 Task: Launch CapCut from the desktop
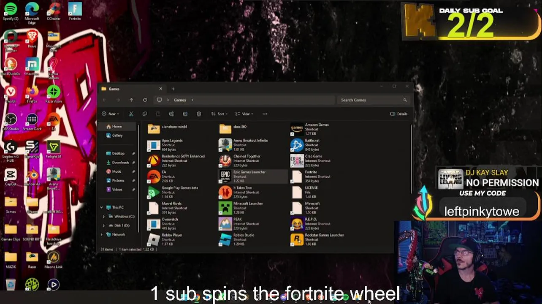pos(11,177)
